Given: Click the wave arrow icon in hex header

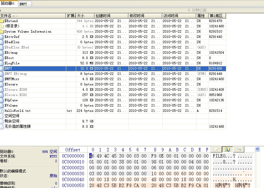Looking at the screenshot, I should coord(238,150).
